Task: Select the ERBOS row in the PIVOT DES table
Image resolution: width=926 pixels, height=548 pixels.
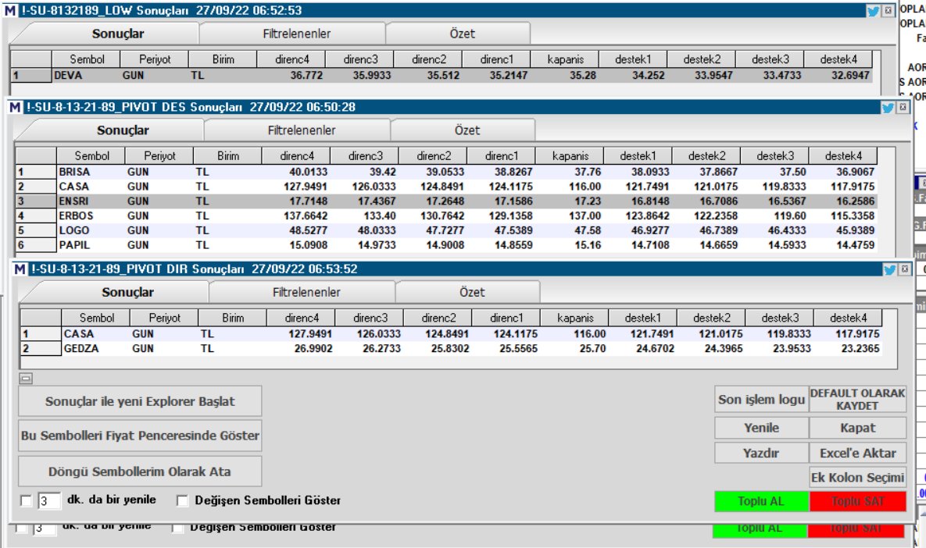Action: pos(446,216)
